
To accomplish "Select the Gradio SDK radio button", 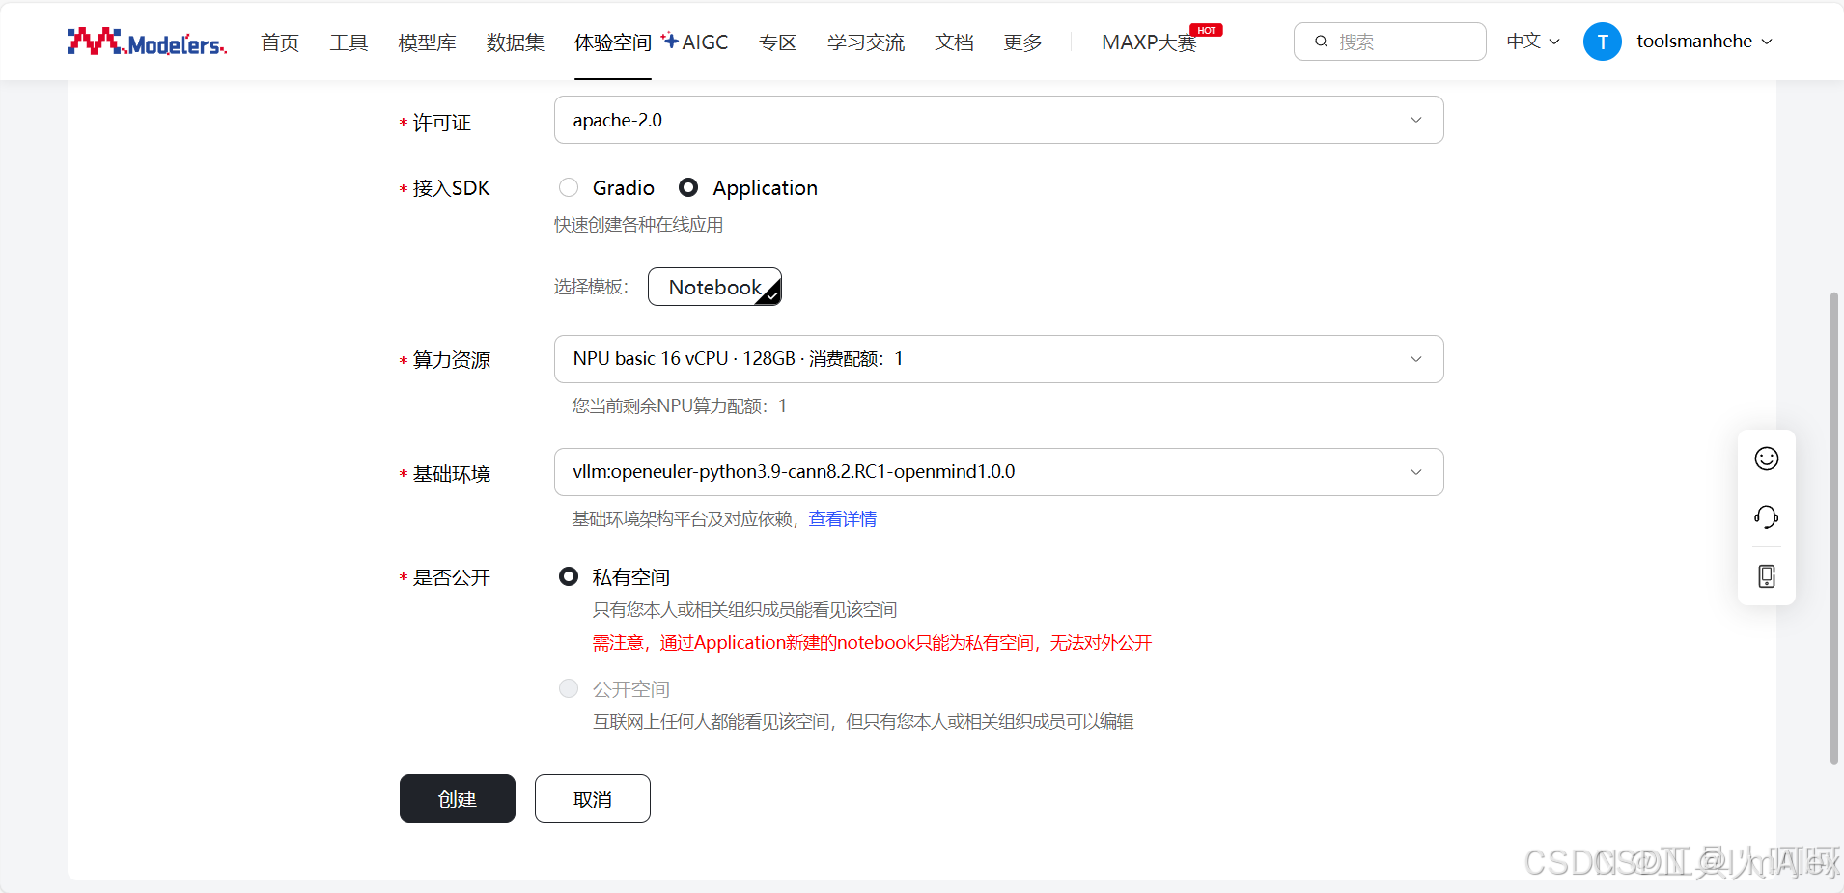I will [x=569, y=187].
